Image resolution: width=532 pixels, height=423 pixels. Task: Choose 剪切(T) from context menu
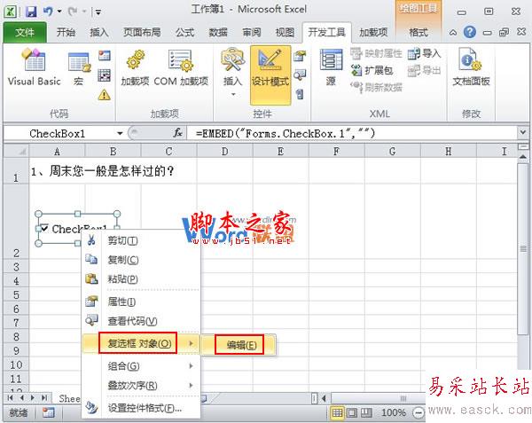click(122, 240)
